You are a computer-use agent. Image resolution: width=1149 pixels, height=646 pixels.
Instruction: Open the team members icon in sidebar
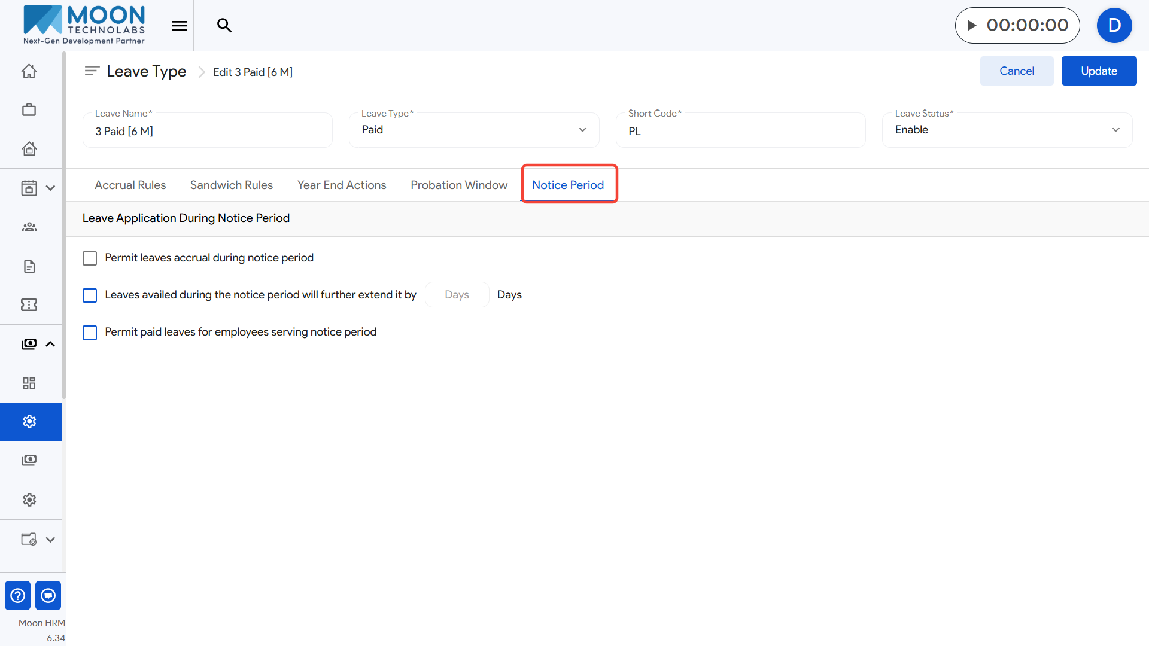click(29, 227)
